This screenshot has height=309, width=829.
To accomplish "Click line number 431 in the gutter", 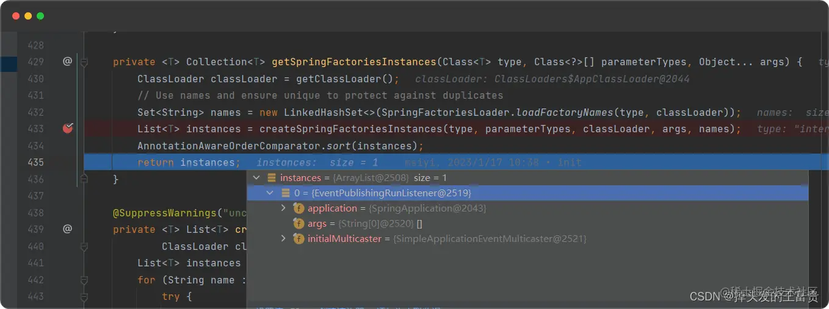I will pyautogui.click(x=35, y=95).
